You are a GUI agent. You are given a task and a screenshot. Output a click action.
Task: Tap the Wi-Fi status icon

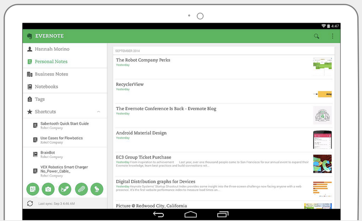(324, 26)
